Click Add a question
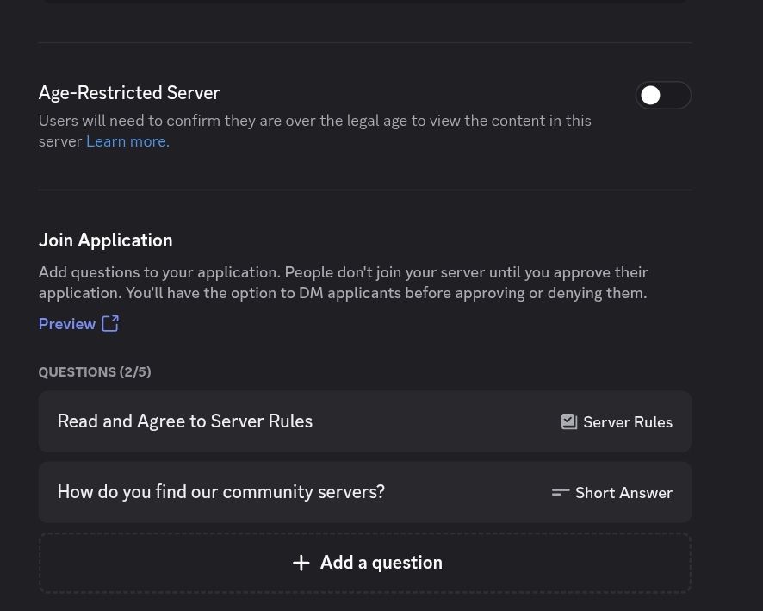The width and height of the screenshot is (763, 611). (365, 562)
